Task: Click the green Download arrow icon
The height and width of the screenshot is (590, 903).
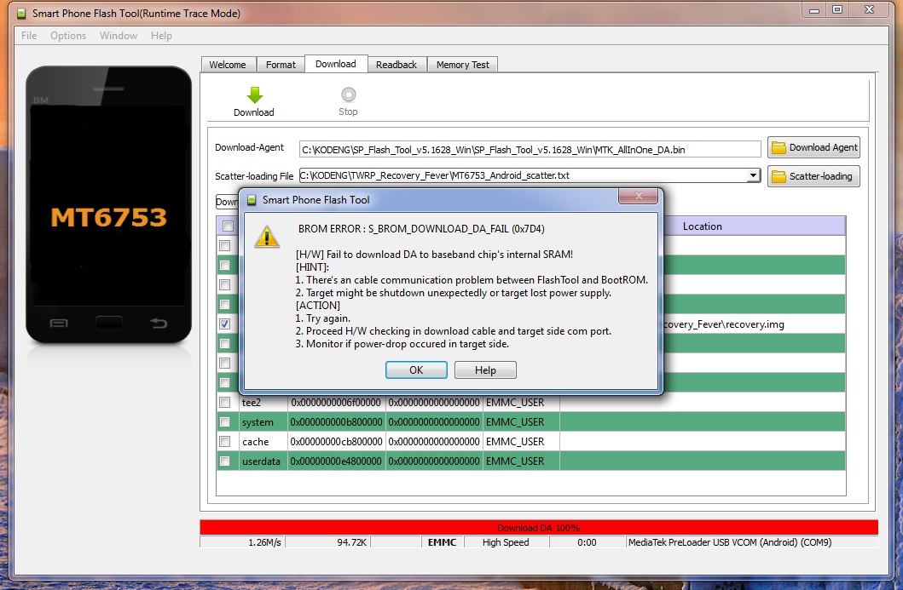Action: [254, 95]
